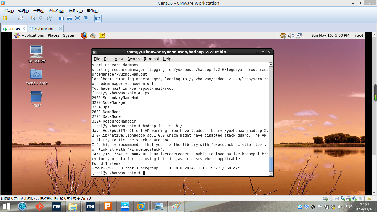Open the snapshot manager wrench icon
This screenshot has height=212, width=377.
[49, 18]
